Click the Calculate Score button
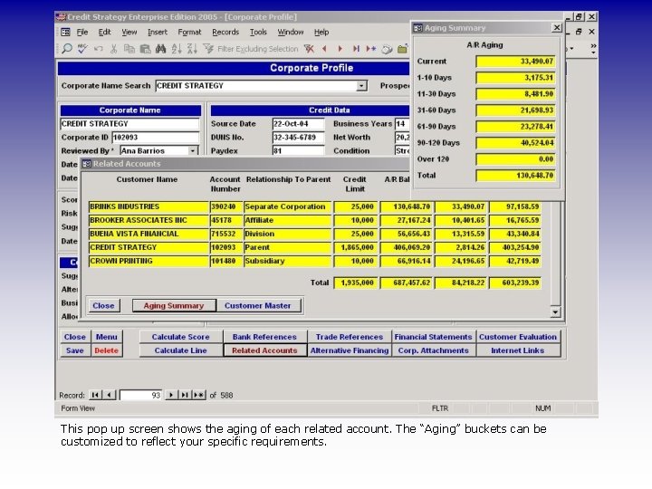 click(x=180, y=337)
